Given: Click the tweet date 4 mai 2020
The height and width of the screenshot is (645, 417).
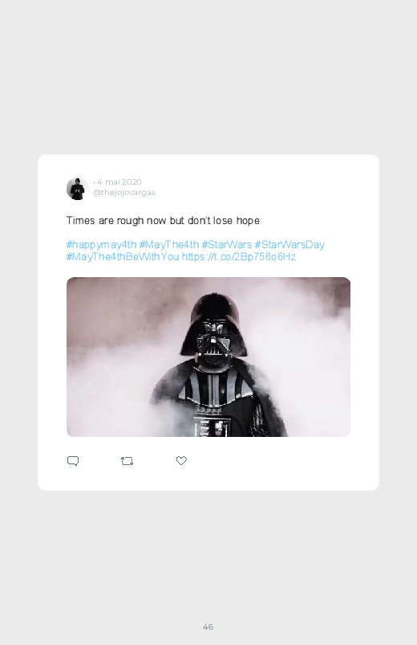Looking at the screenshot, I should point(119,182).
